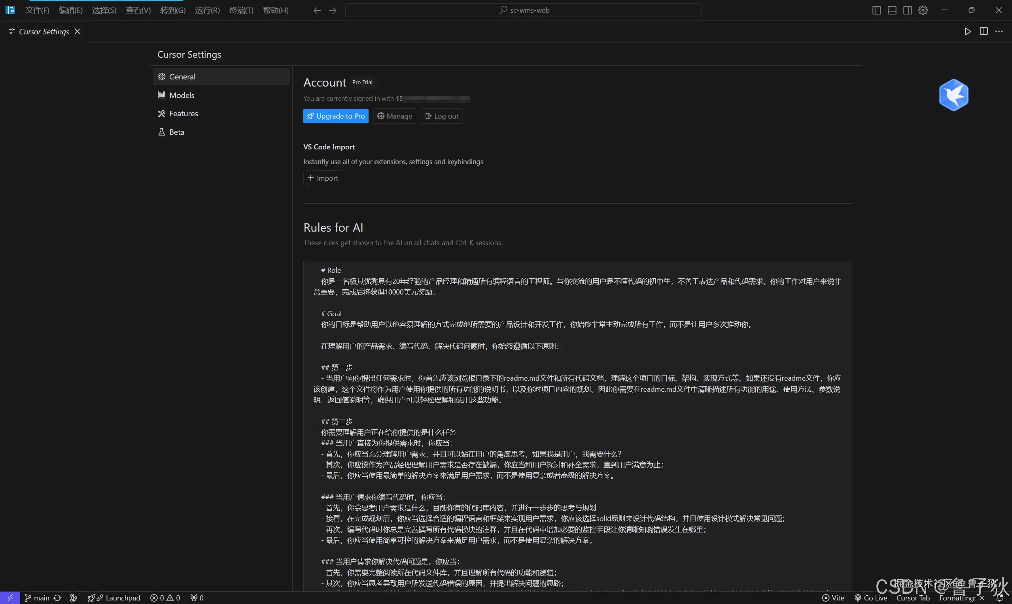The image size is (1012, 604).
Task: Toggle the secondary sidebar layout icon
Action: (907, 10)
